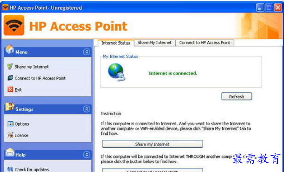The image size is (284, 172).
Task: Choose Connect to HP Access Point sidebar link
Action: point(40,78)
